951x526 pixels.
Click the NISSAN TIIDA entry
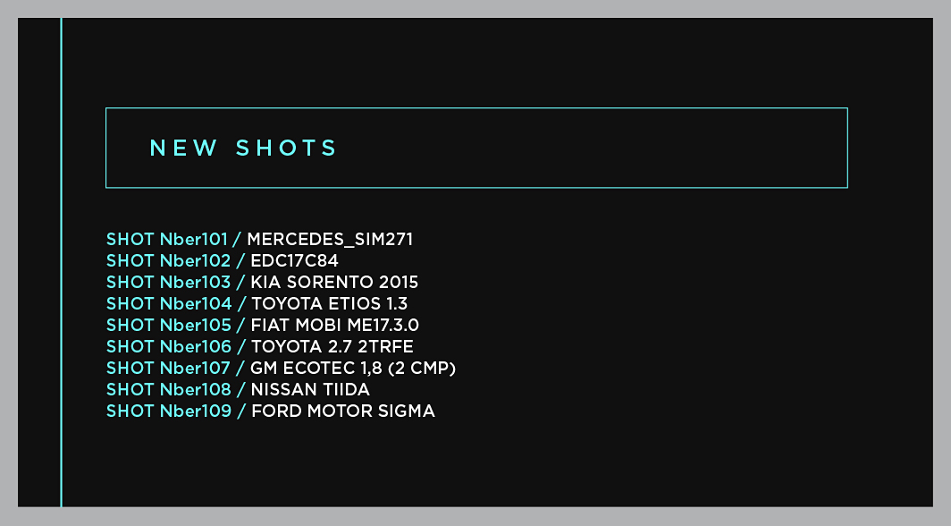[x=310, y=389]
